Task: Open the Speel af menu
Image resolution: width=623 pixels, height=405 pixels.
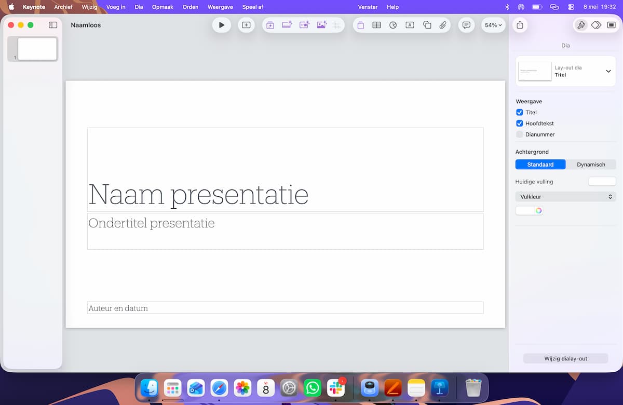Action: tap(253, 7)
